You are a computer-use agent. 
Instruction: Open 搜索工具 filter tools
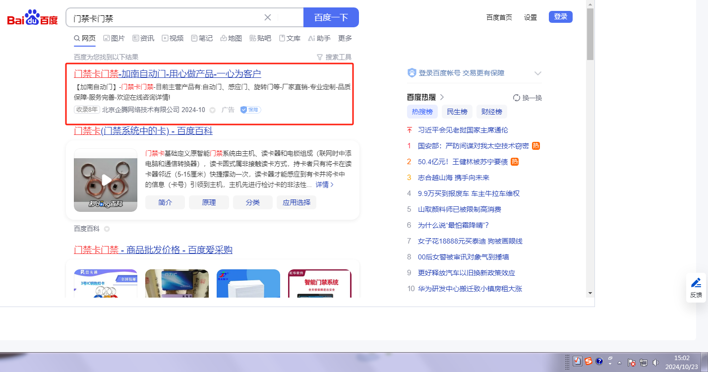coord(334,57)
